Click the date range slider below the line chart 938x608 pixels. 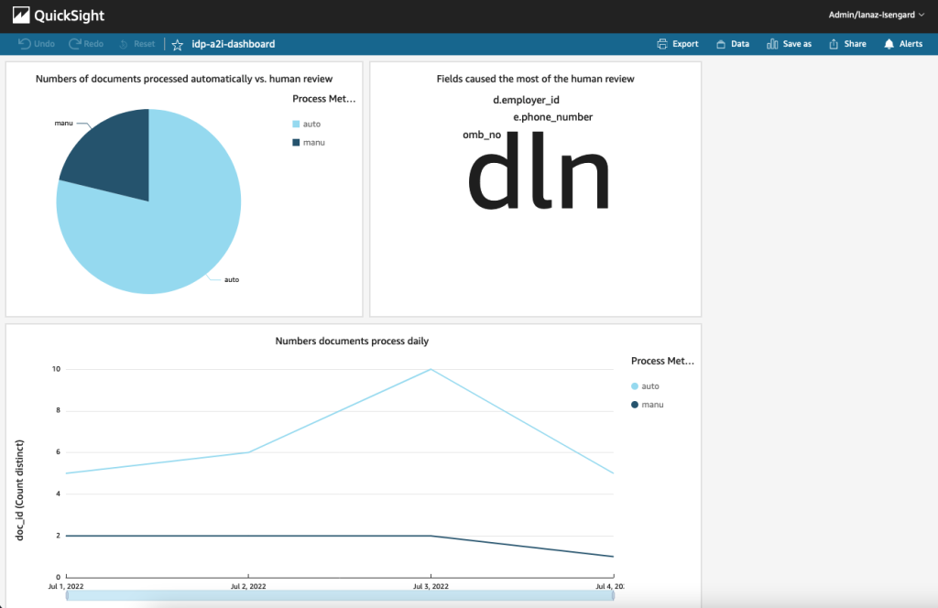pyautogui.click(x=339, y=595)
